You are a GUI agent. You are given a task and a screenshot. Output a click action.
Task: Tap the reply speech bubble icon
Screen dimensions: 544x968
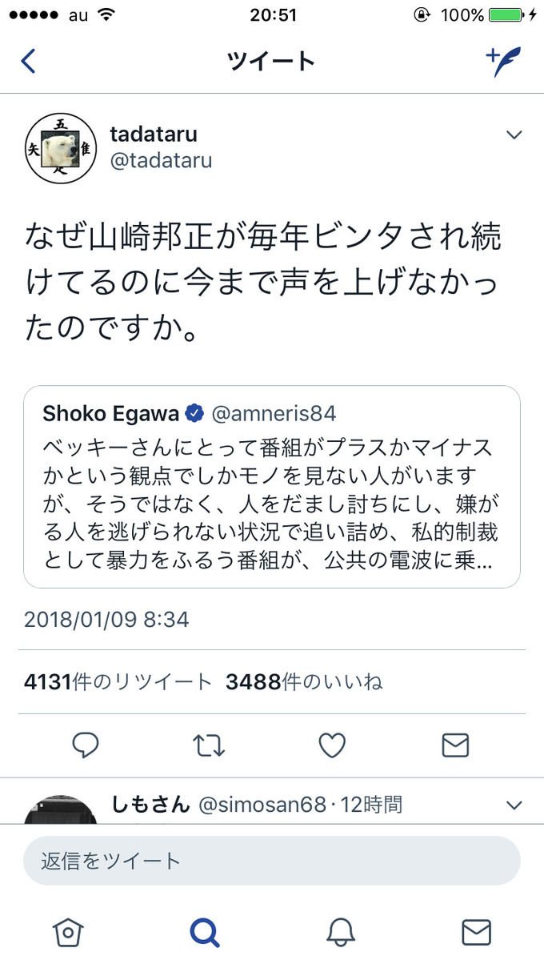86,745
